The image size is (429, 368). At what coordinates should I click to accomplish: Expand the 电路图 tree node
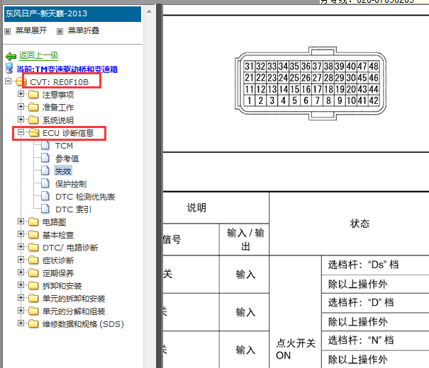coord(21,221)
